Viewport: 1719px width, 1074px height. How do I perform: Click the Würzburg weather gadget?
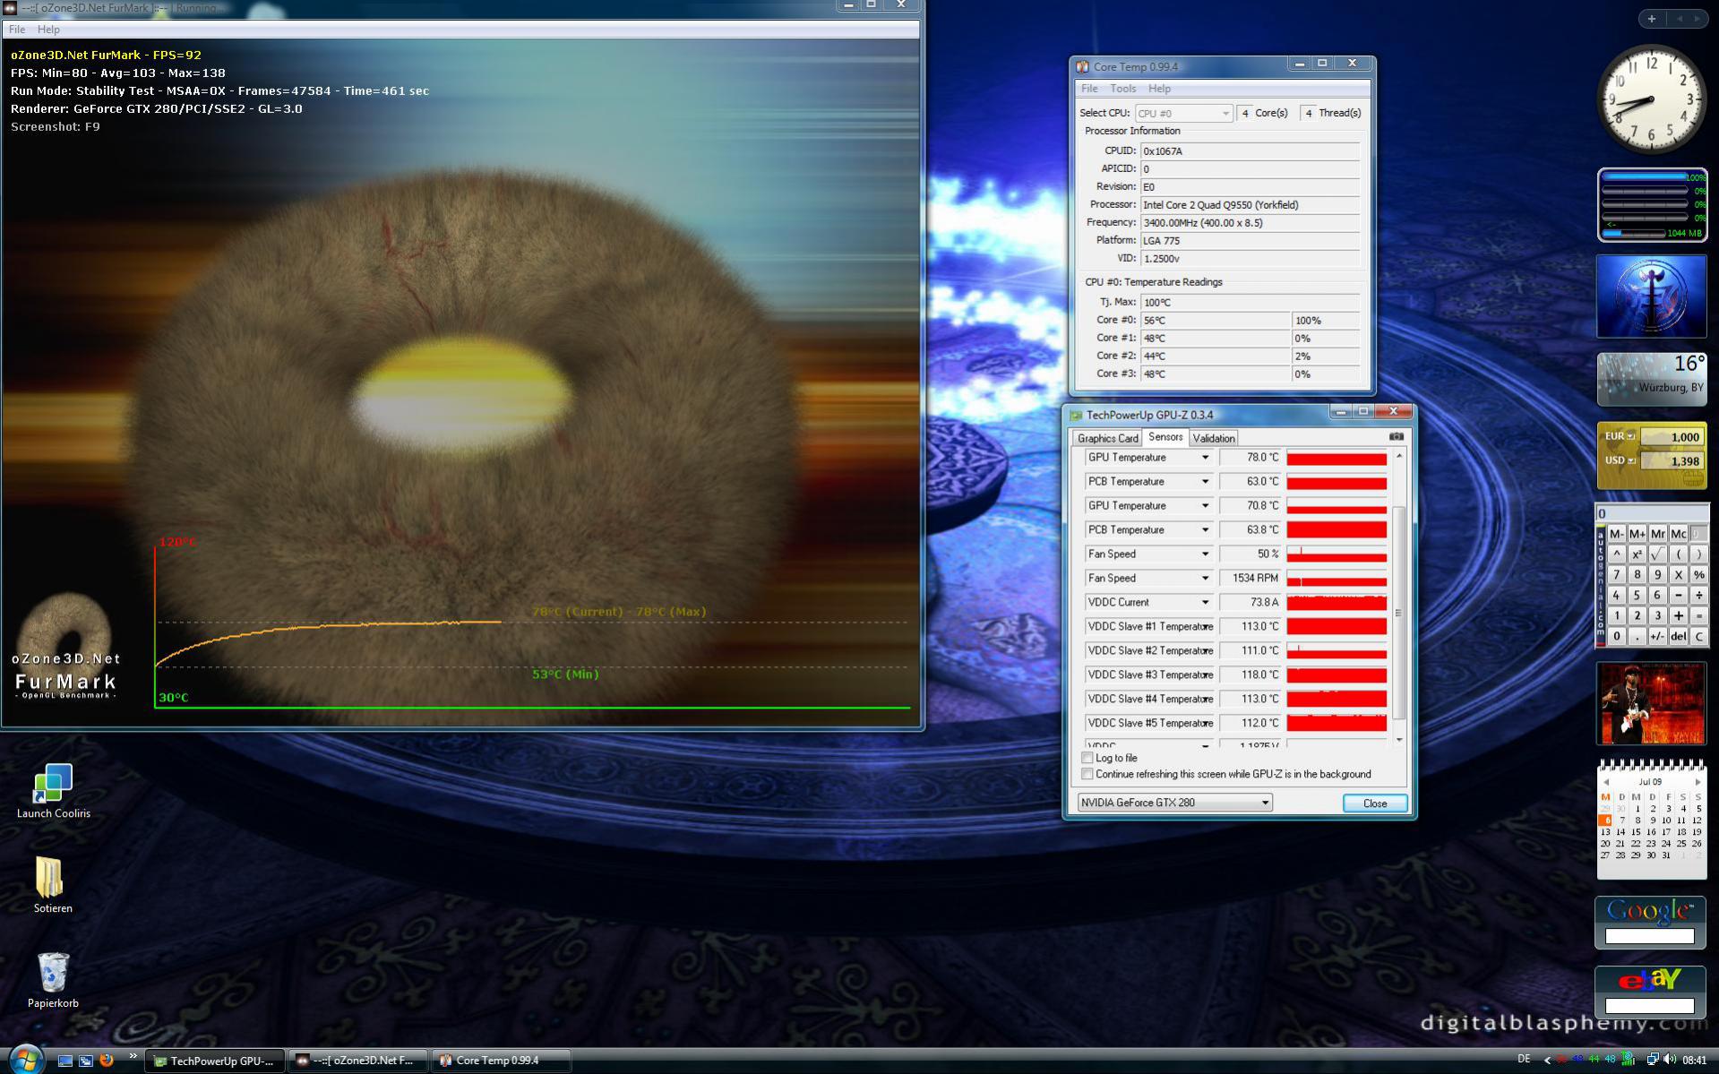point(1651,379)
